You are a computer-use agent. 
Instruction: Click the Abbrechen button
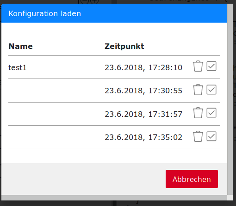pyautogui.click(x=192, y=179)
